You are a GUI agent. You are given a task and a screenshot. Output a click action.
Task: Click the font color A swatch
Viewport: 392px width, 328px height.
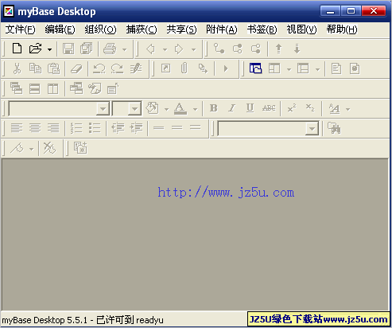click(180, 108)
